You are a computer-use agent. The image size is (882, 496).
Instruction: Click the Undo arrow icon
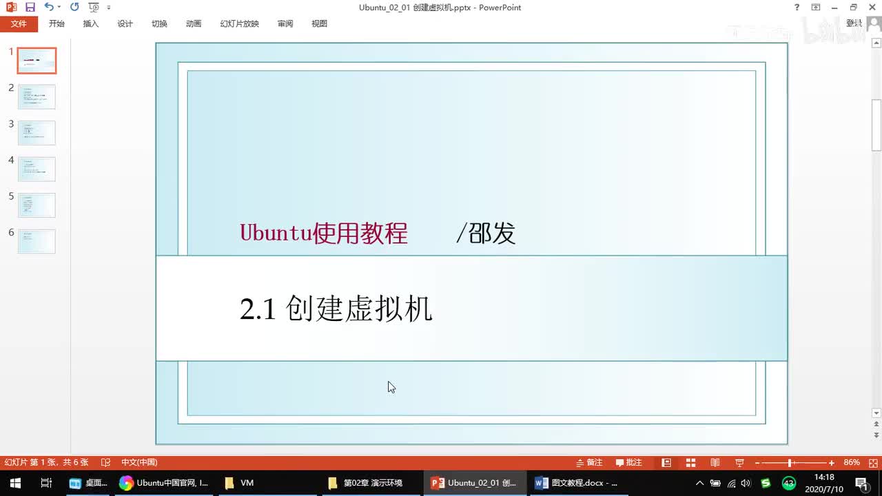coord(48,7)
